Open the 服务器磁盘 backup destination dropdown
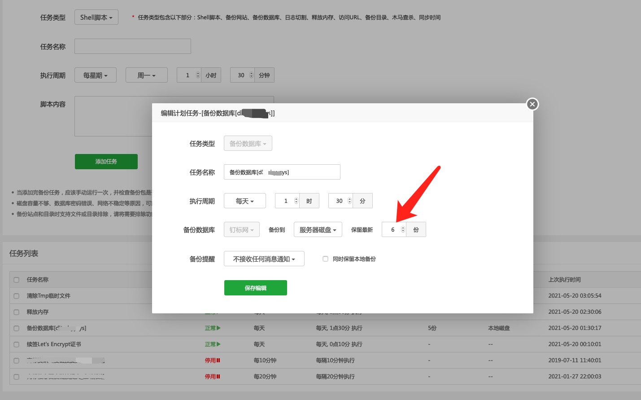Screen dimensions: 641x400 (x=318, y=229)
